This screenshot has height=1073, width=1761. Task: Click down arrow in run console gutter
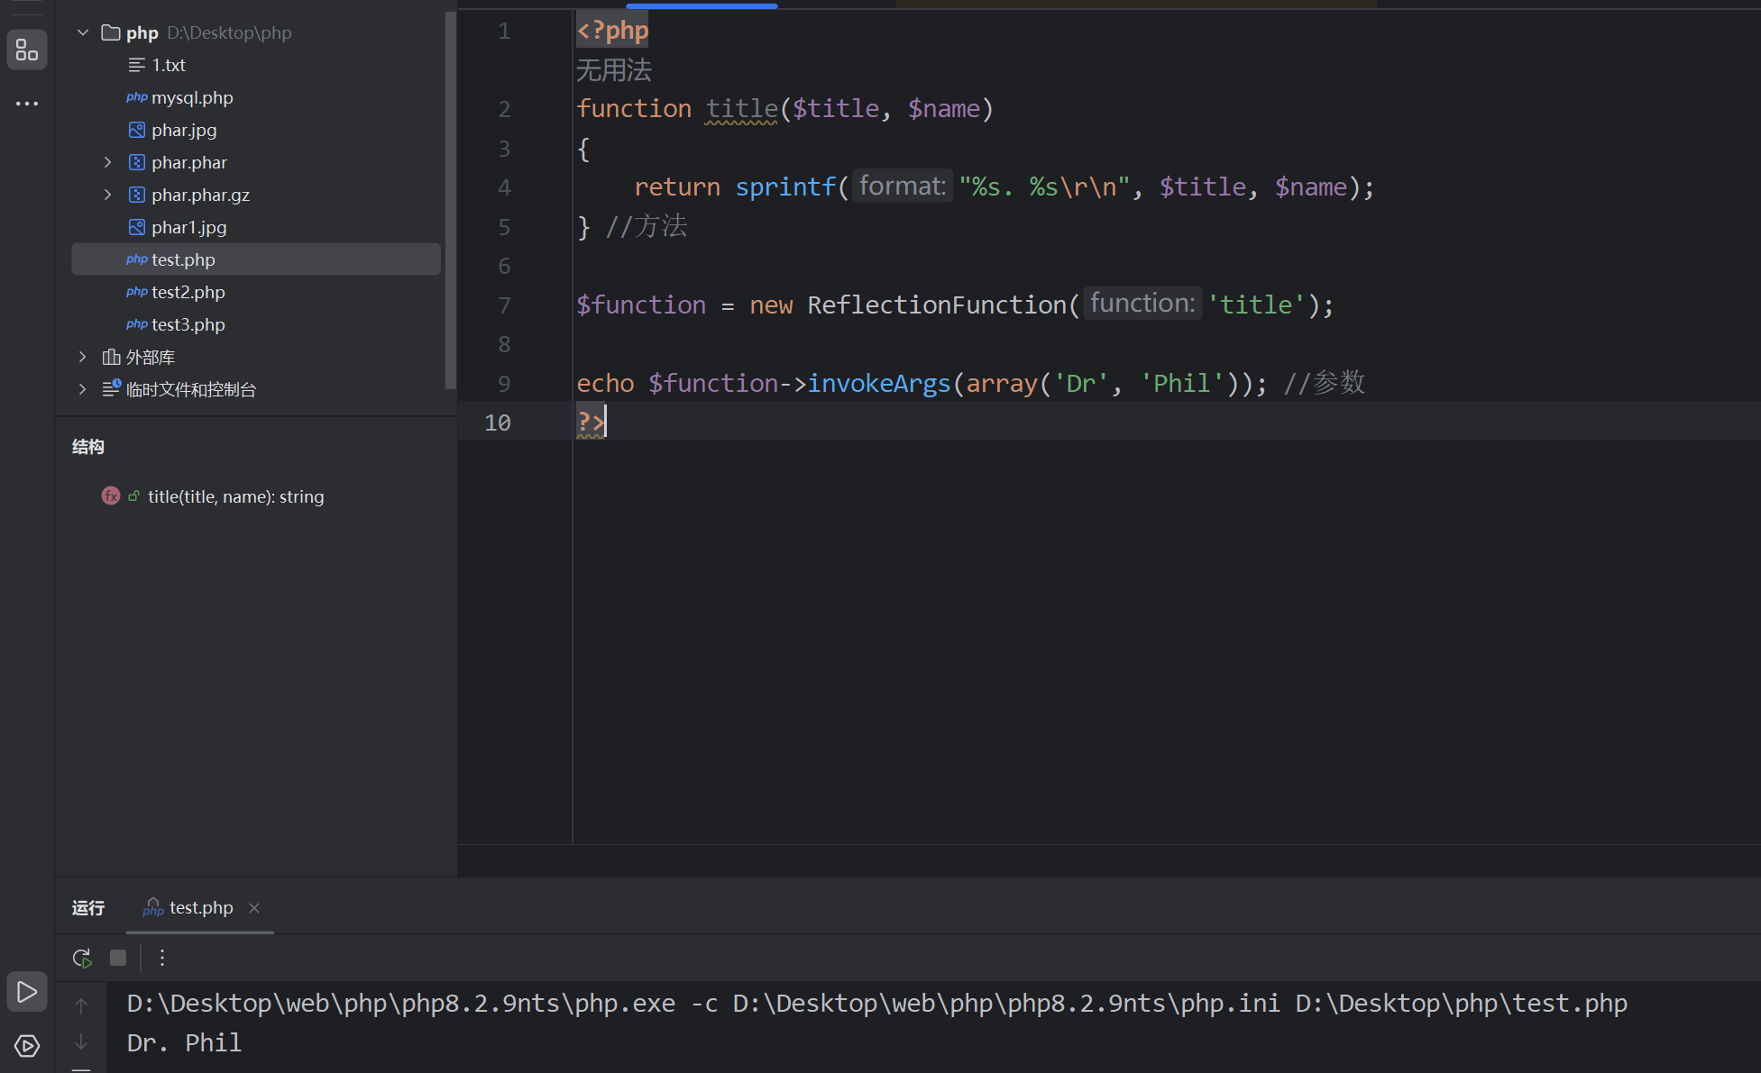coord(81,1041)
